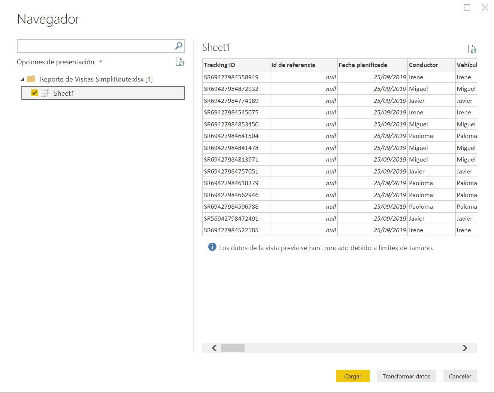Click the Cancelar button
Screen dimensions: 494x393
pos(460,376)
